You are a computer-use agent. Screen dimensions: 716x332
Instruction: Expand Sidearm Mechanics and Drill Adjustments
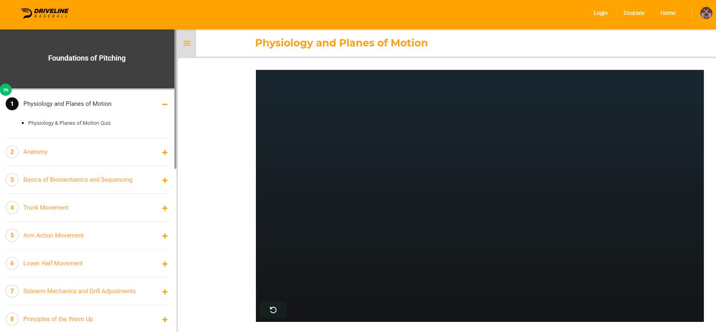[x=165, y=292]
